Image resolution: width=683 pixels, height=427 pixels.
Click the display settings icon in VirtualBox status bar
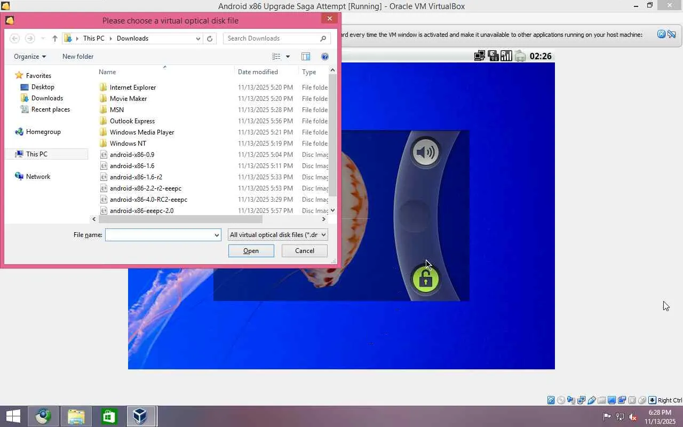pos(612,400)
